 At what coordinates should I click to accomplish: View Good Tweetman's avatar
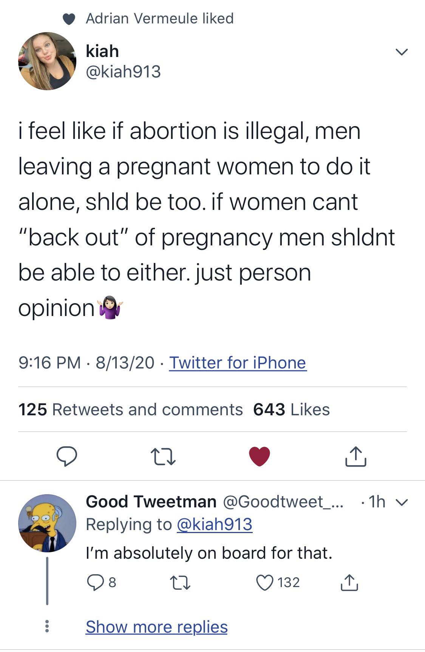47,523
